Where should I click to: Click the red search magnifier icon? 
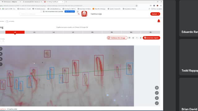[x=79, y=14]
